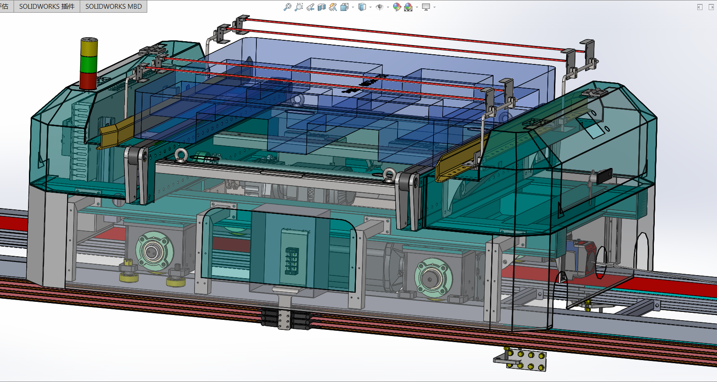Image resolution: width=717 pixels, height=382 pixels.
Task: Click the View Orientation cube icon
Action: tap(344, 7)
